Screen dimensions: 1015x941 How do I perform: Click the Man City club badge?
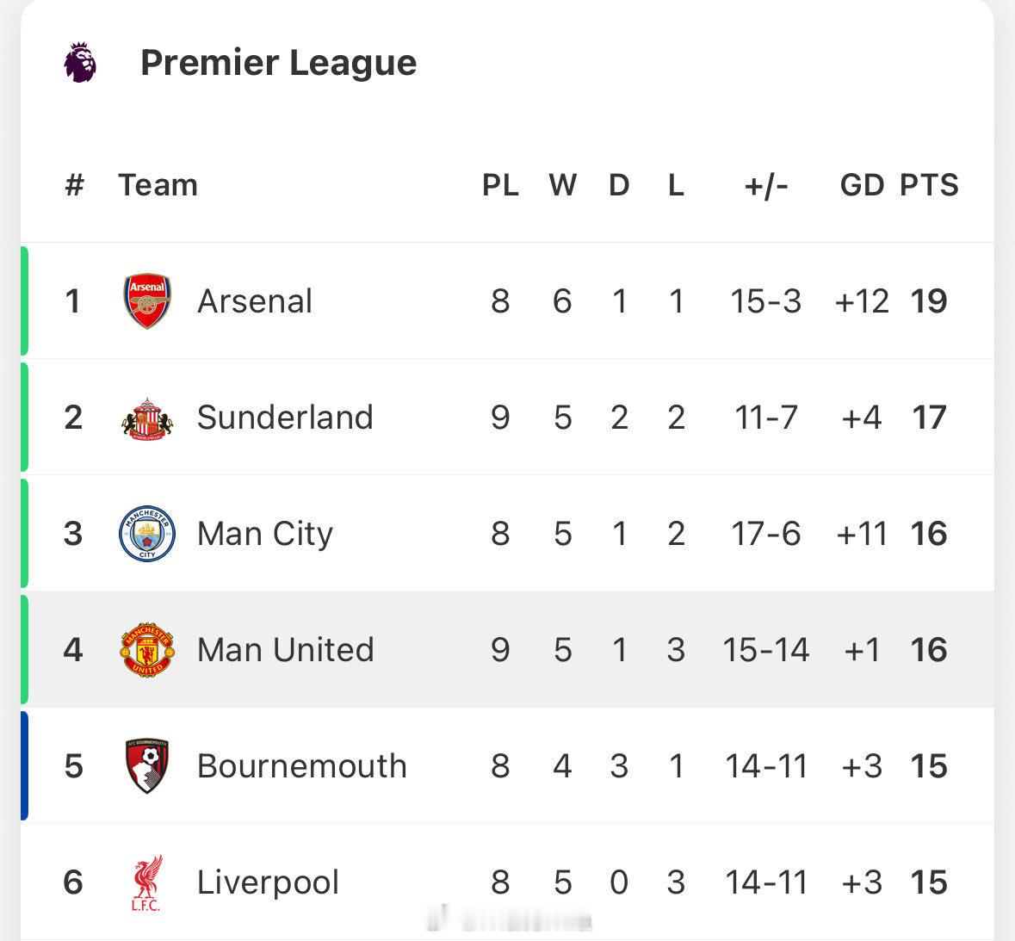click(x=147, y=534)
